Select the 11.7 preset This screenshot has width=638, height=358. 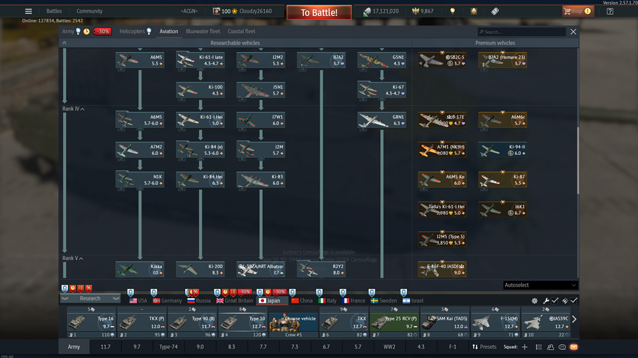(x=105, y=347)
